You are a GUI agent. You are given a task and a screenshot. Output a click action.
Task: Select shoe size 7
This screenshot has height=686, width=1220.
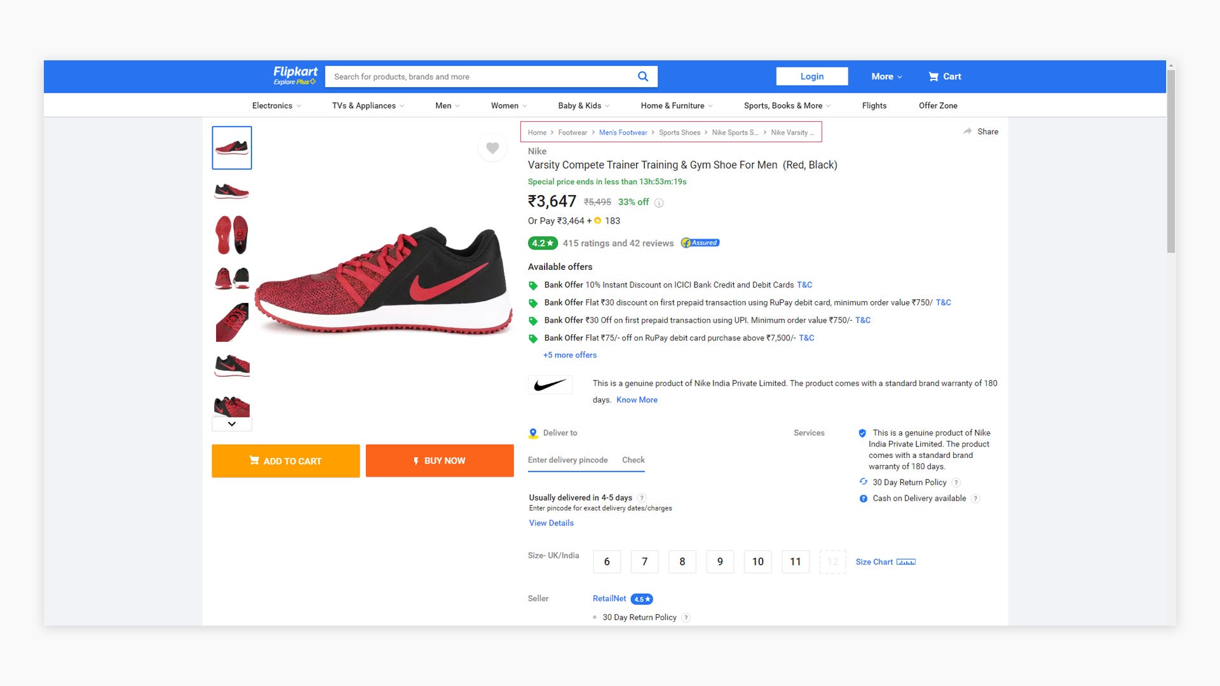(x=644, y=562)
